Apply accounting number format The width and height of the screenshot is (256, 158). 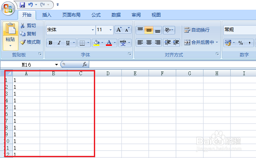point(228,42)
